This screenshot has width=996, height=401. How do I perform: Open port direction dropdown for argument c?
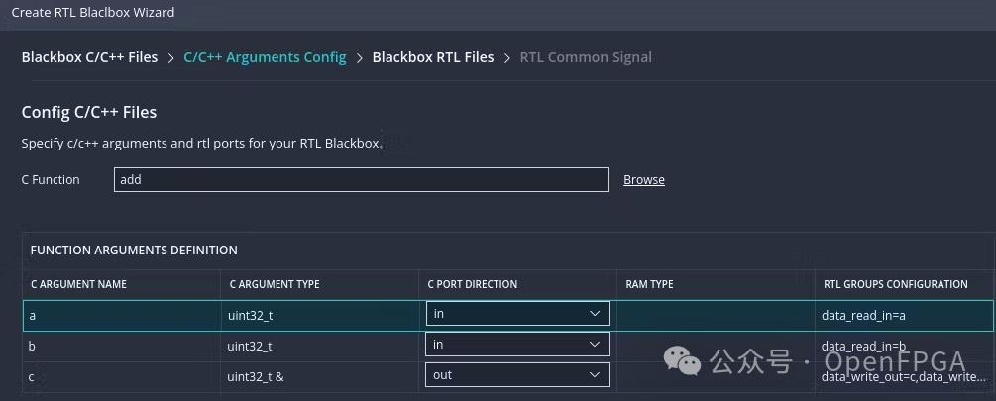[x=517, y=375]
